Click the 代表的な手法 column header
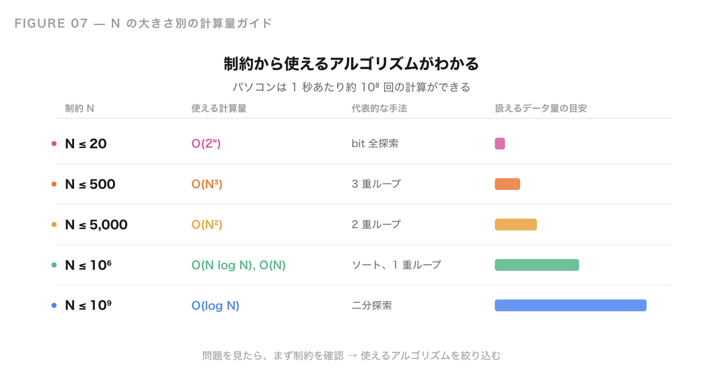This screenshot has width=705, height=392. [x=379, y=108]
